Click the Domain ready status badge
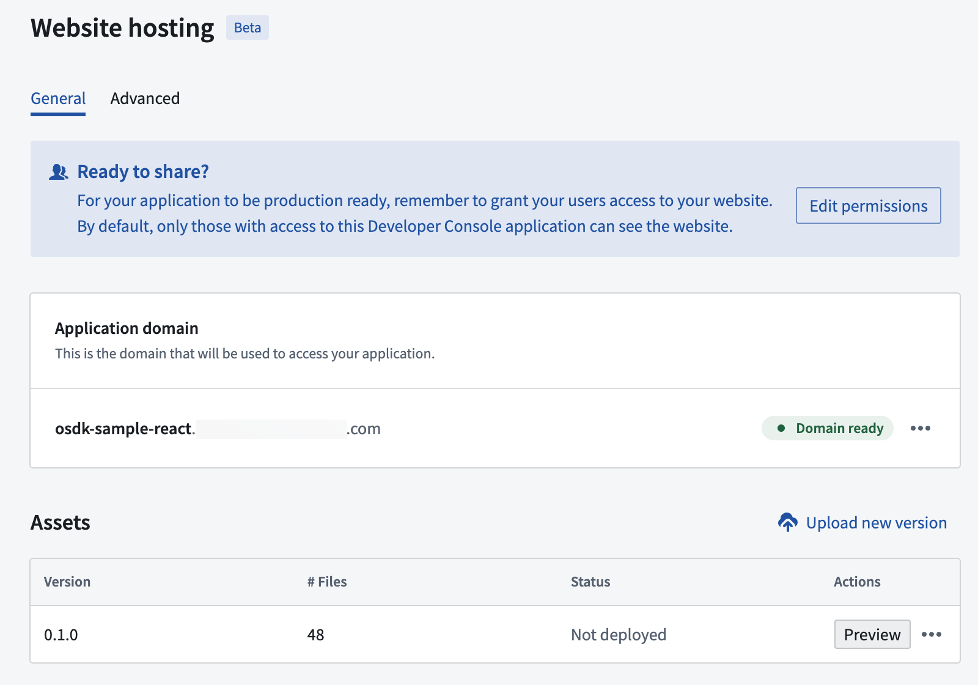 click(827, 428)
